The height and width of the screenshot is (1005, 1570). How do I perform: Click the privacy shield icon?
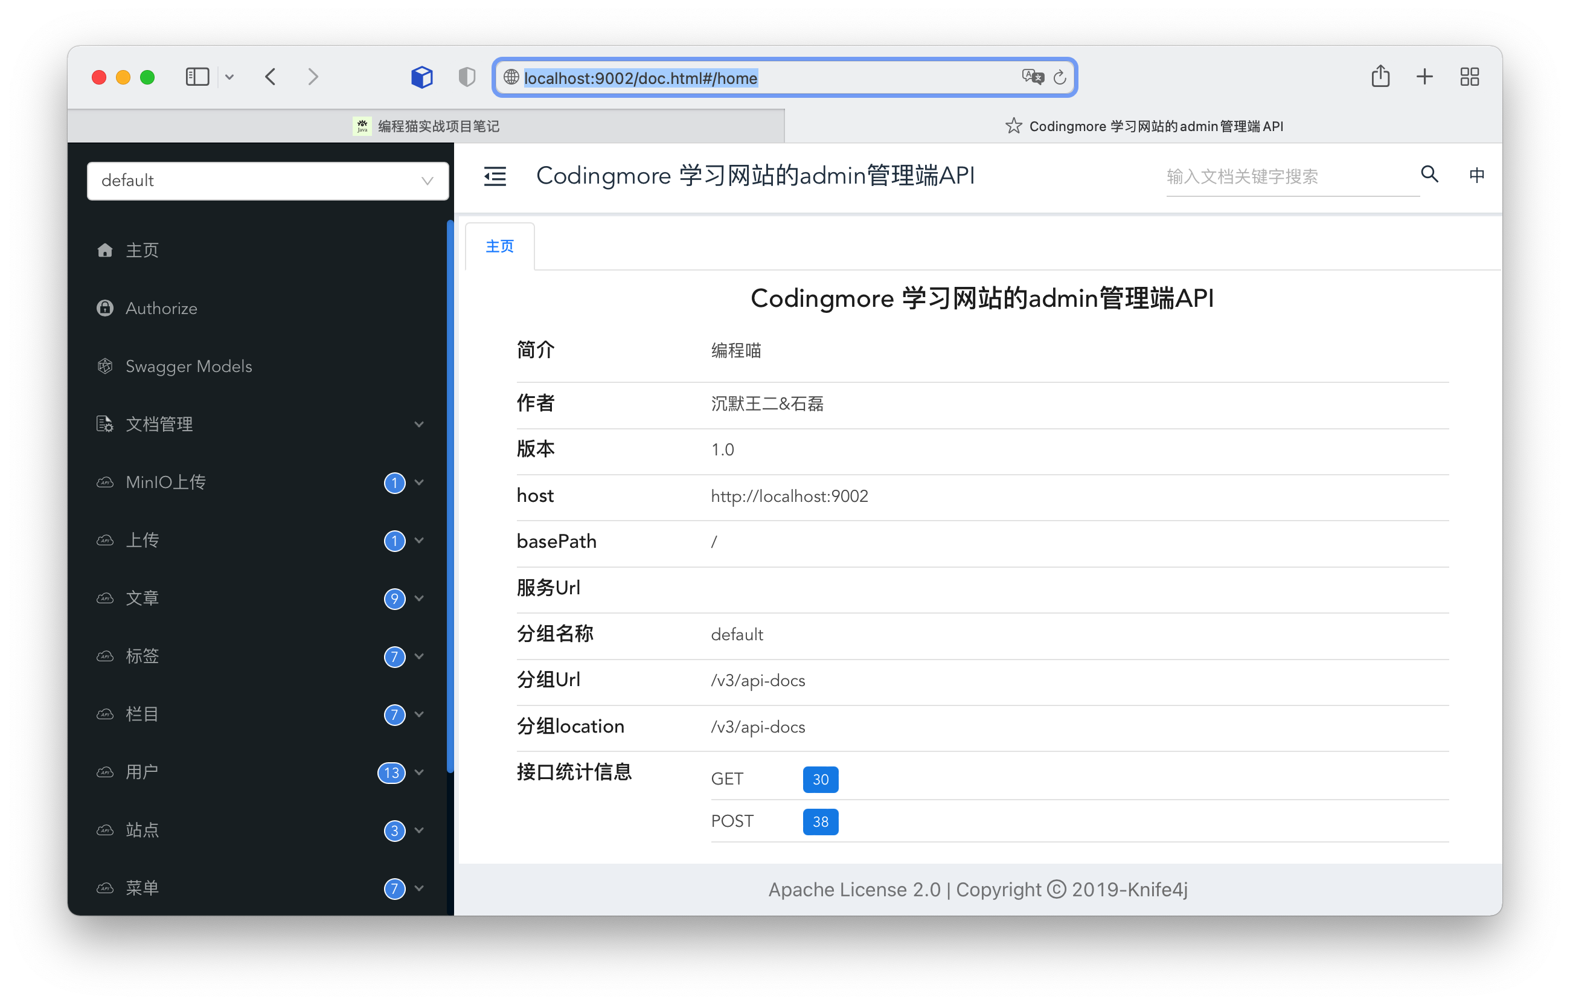466,77
